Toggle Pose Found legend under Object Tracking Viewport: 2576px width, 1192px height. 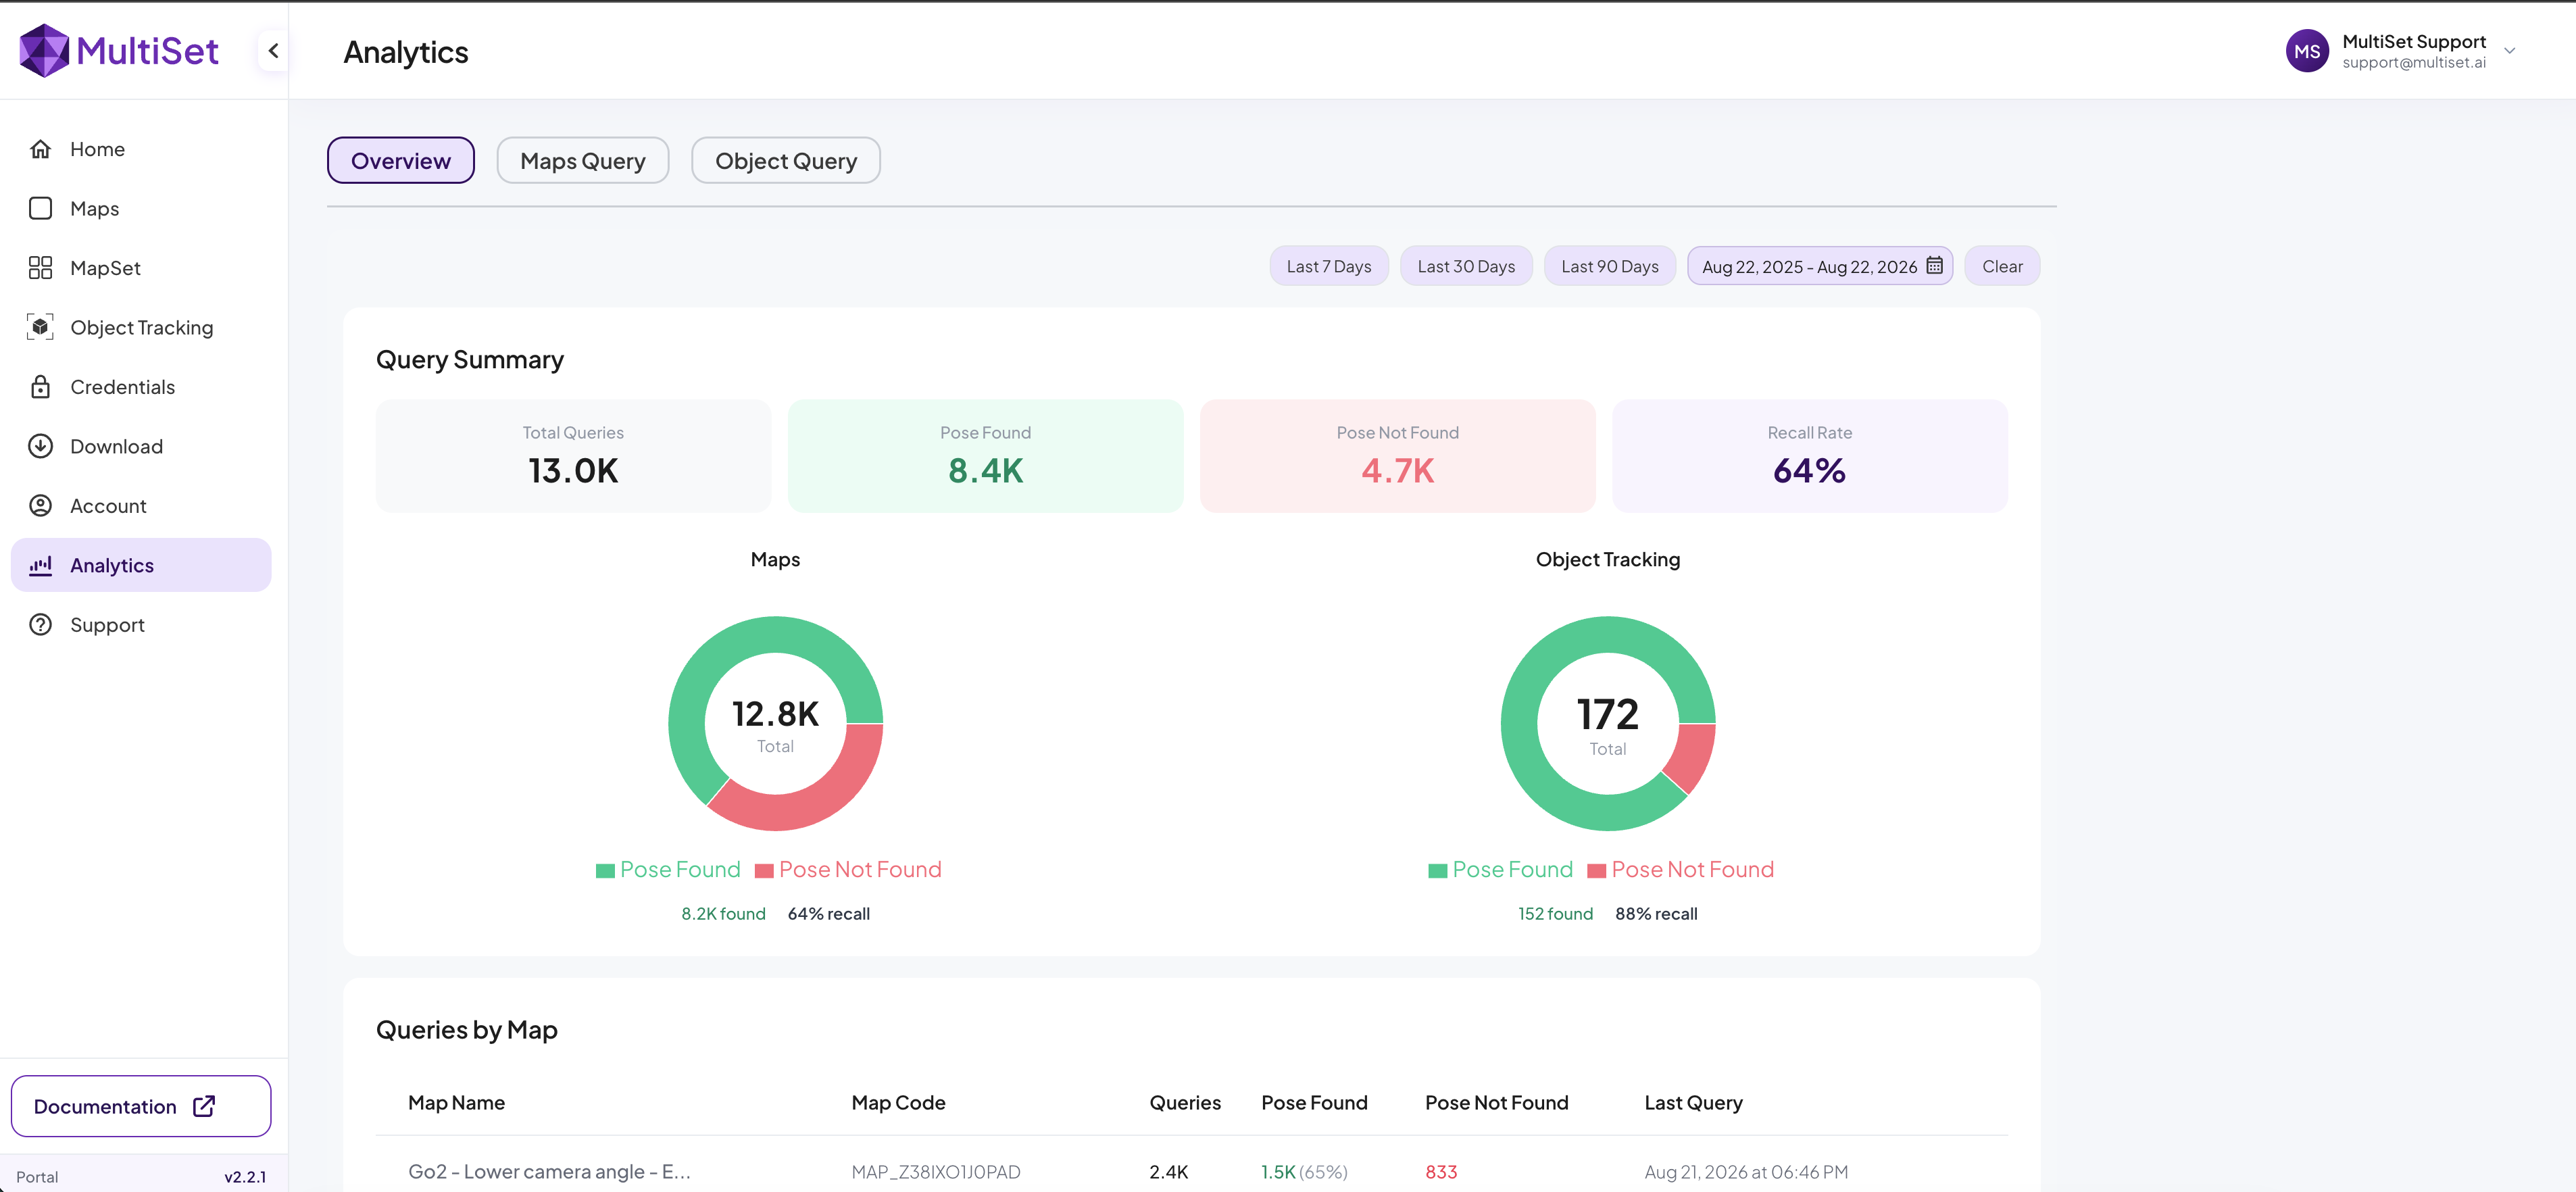(x=1501, y=869)
